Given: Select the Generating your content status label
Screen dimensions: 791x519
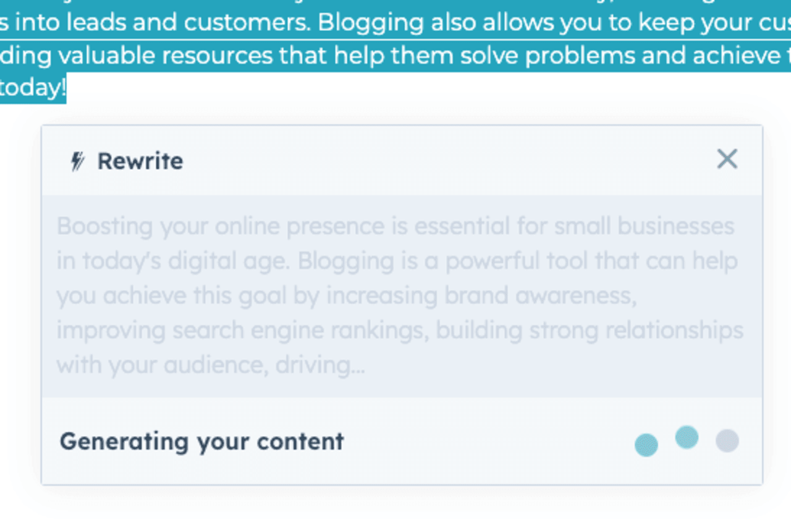Looking at the screenshot, I should [201, 441].
